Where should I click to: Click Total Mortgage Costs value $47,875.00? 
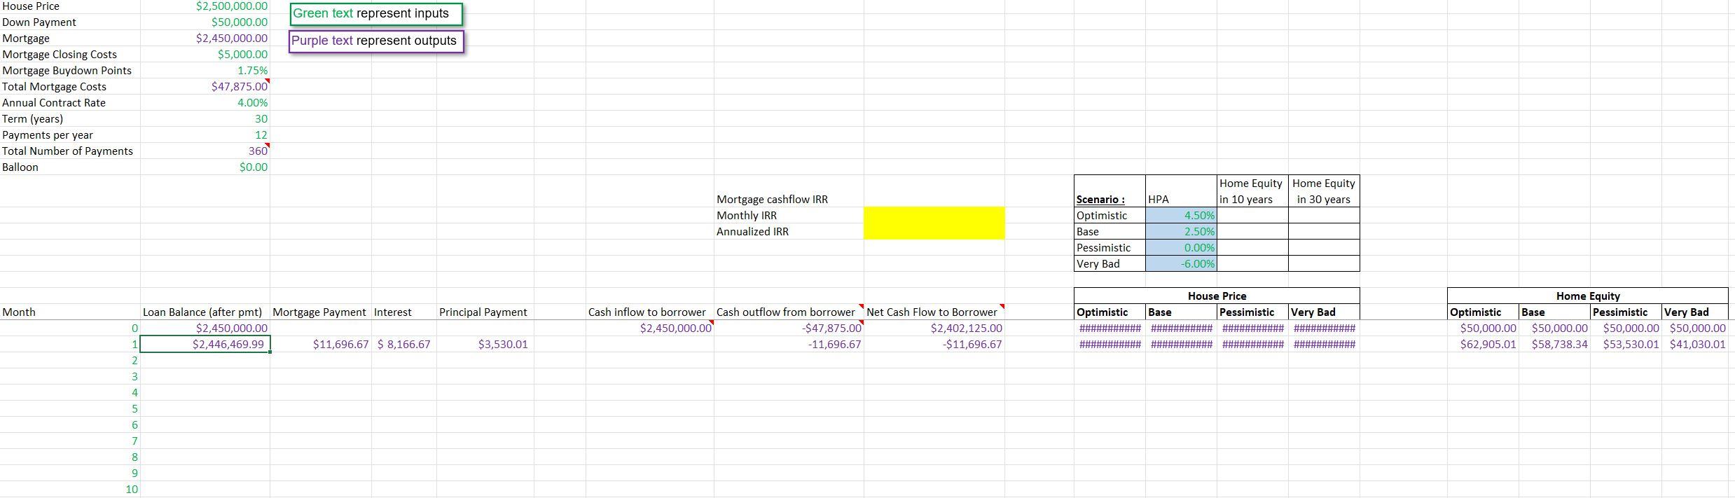[x=240, y=87]
